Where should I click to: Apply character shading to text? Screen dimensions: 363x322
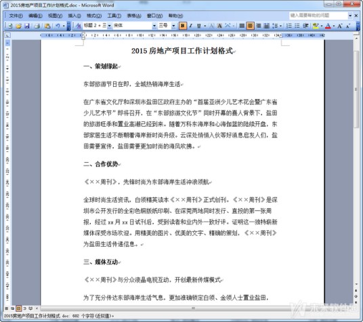219,26
